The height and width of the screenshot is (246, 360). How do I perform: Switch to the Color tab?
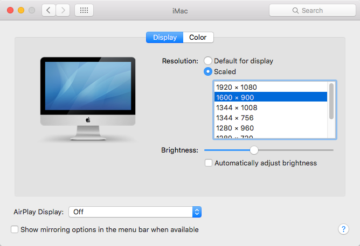(x=198, y=37)
